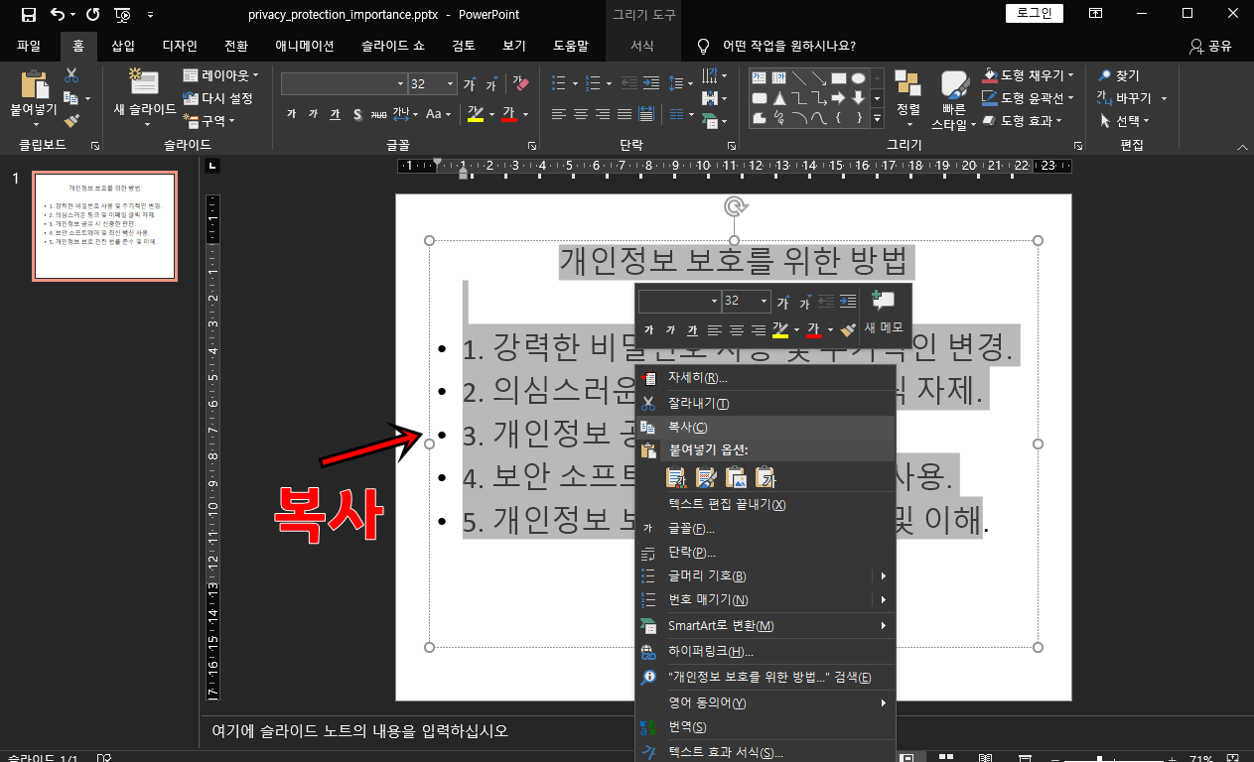Screen dimensions: 1254x762
Task: Expand the shapes gallery More arrow
Action: pos(877,118)
